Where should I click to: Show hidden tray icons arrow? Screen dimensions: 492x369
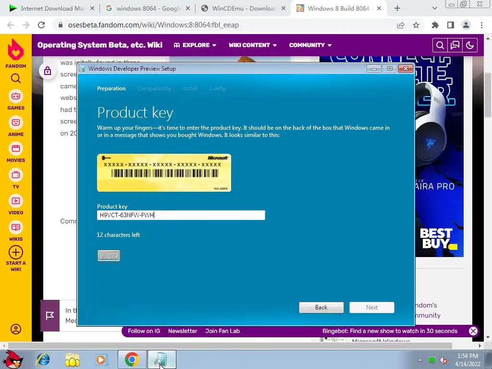[420, 360]
